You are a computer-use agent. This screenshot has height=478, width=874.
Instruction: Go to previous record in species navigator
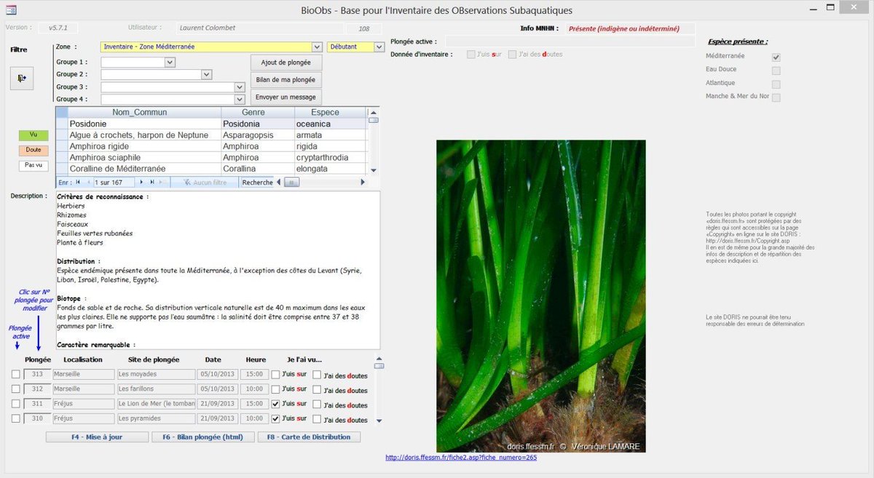[x=88, y=182]
